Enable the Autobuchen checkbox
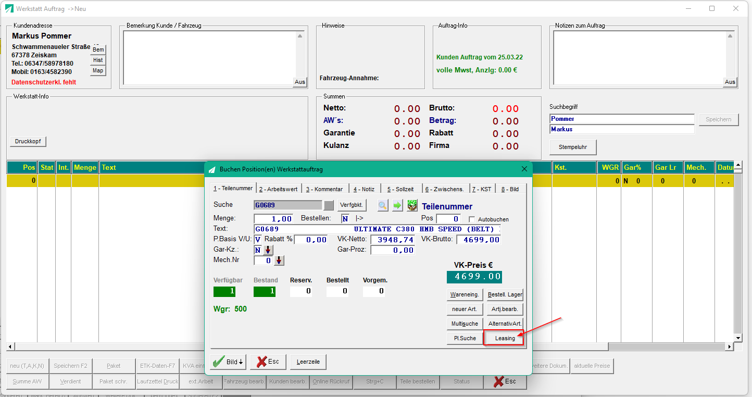Screen dimensions: 752x397 pyautogui.click(x=472, y=219)
